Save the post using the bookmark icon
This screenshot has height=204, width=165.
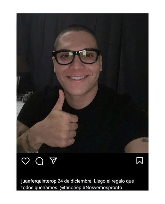tap(140, 161)
